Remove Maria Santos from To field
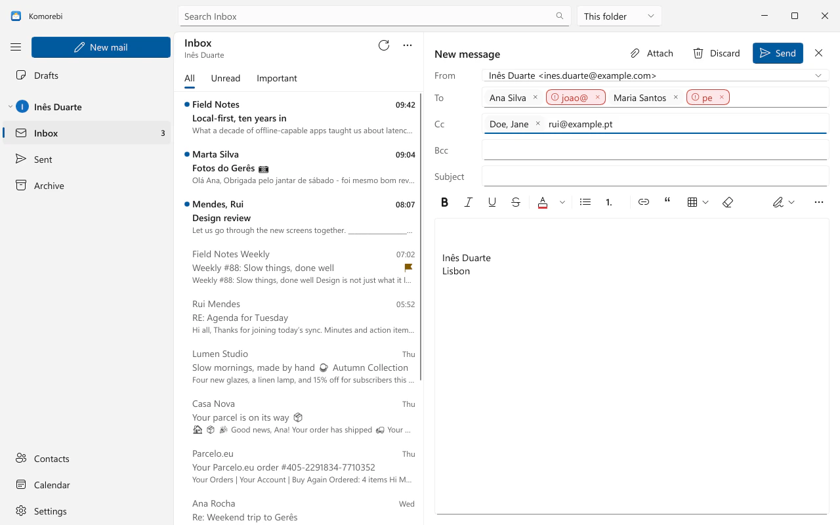The height and width of the screenshot is (525, 840). click(675, 97)
